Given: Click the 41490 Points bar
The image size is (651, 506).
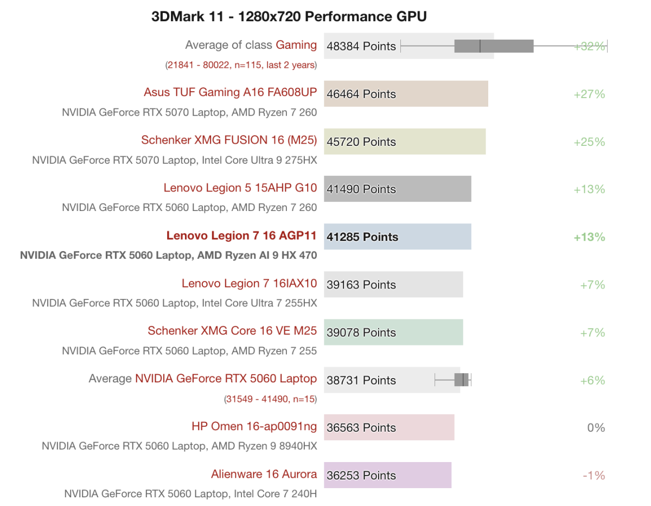Looking at the screenshot, I should [397, 189].
